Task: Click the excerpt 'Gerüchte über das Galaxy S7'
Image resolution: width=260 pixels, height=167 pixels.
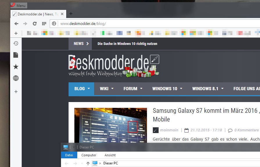Action: (206, 139)
